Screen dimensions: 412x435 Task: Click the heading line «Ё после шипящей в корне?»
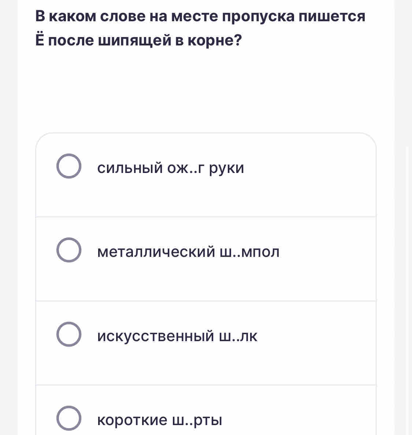tap(139, 40)
